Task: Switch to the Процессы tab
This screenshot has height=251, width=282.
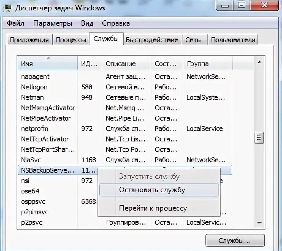Action: 71,40
